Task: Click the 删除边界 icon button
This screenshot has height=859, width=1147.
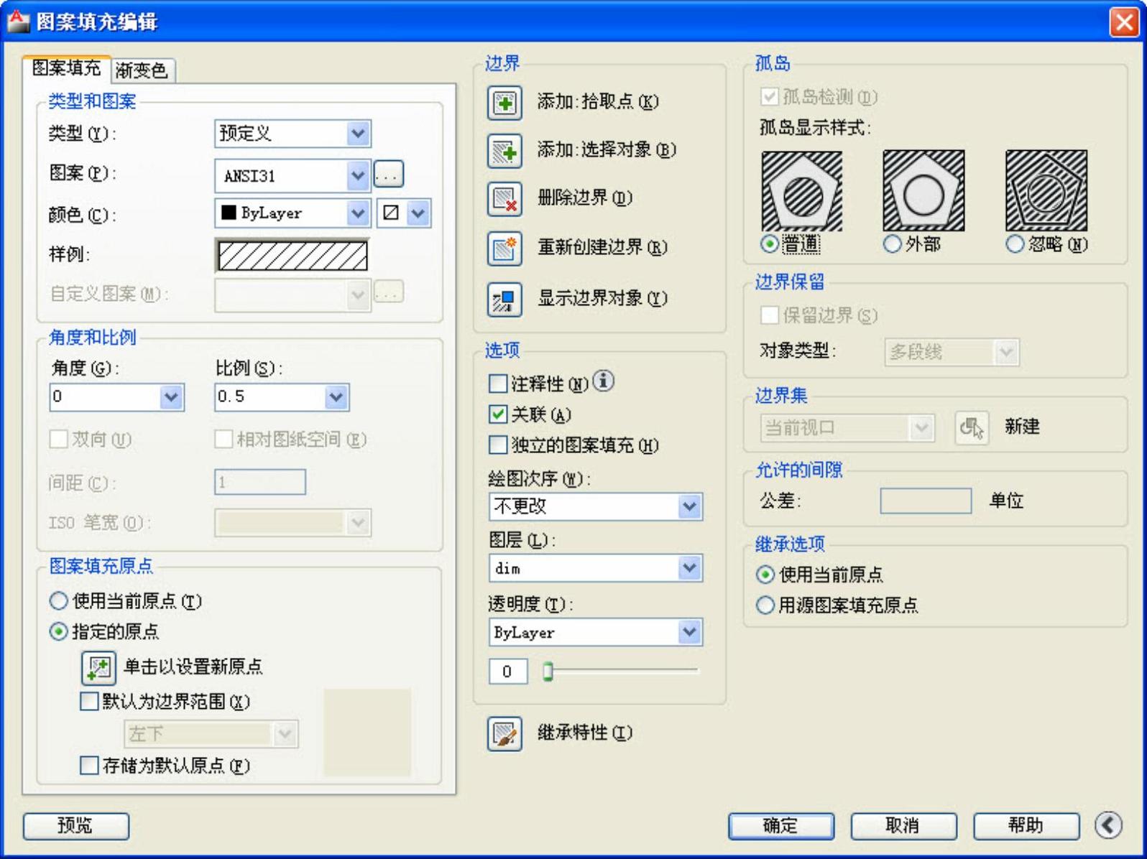Action: [x=505, y=199]
